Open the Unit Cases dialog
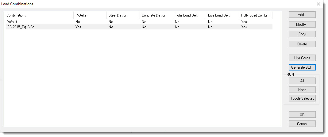The width and height of the screenshot is (328, 137). (x=302, y=58)
